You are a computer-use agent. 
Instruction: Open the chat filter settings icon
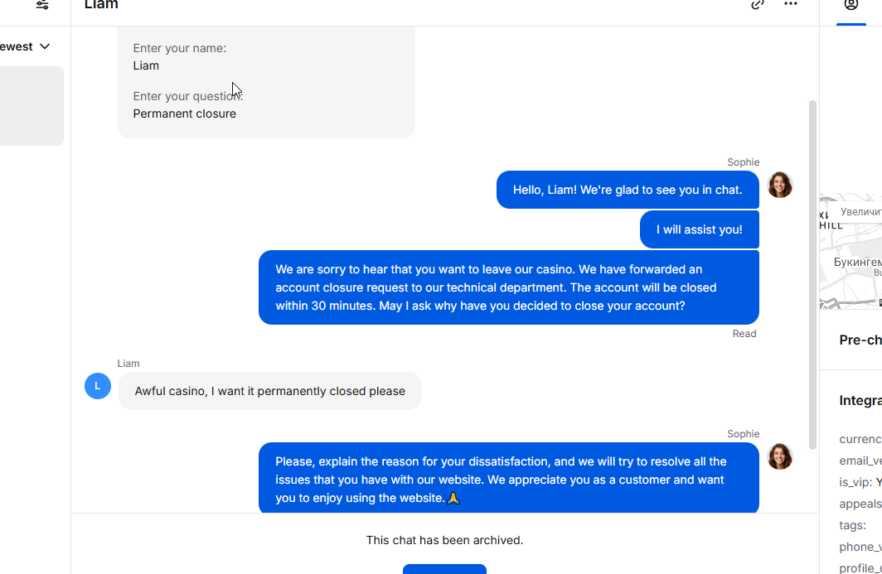click(42, 5)
